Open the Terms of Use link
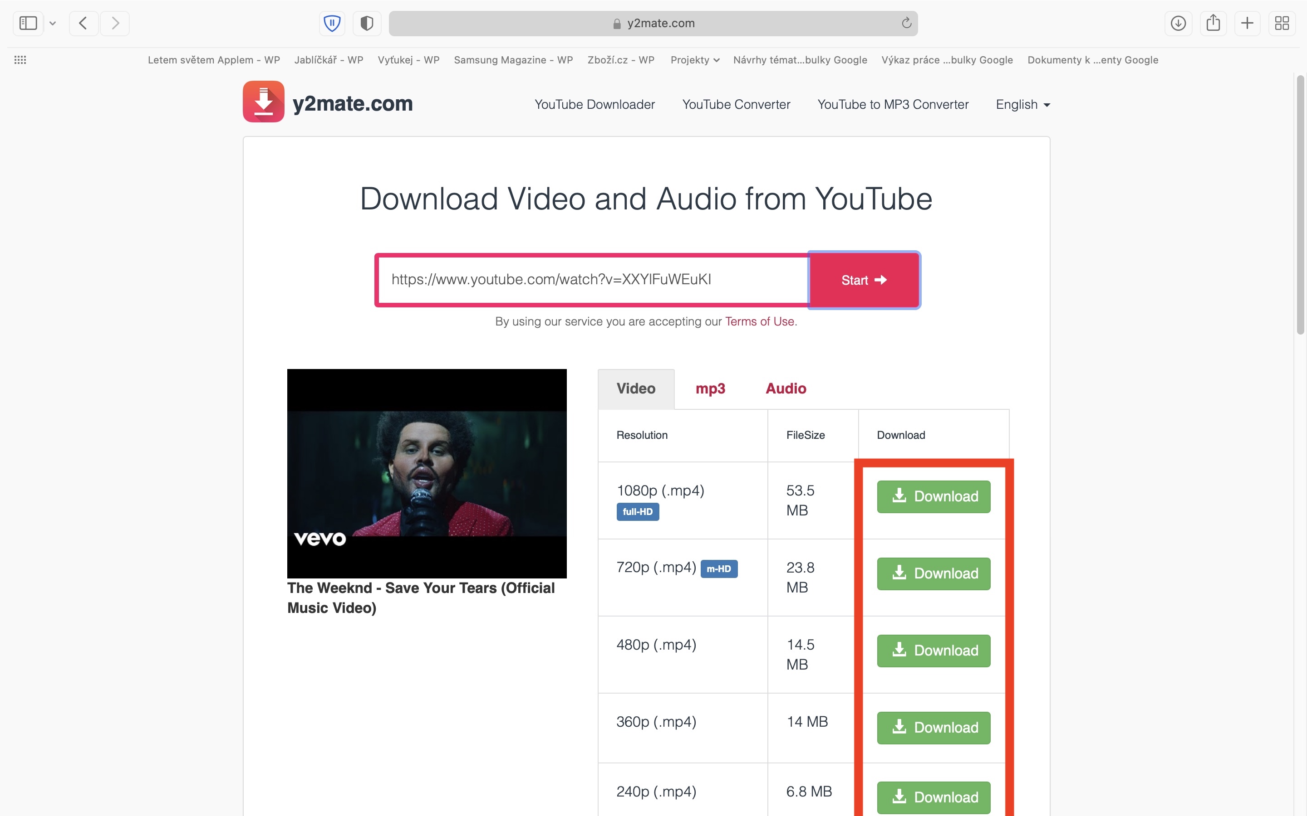Screen dimensions: 1307x816 759,322
